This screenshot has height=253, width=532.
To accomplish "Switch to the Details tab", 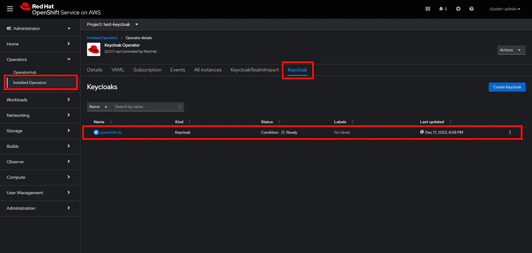I will tap(95, 70).
